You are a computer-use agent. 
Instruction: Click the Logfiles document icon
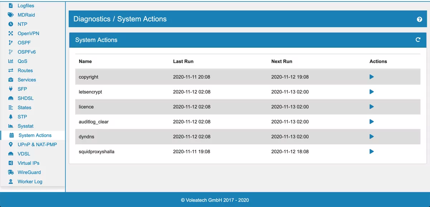tap(11, 5)
